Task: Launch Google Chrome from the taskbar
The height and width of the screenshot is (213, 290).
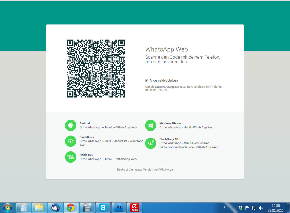Action: 71,207
